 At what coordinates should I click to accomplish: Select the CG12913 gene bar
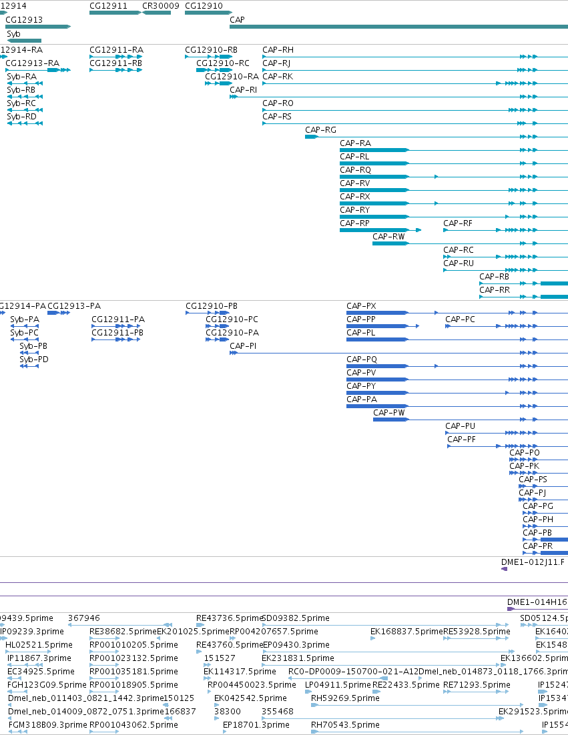pyautogui.click(x=38, y=27)
